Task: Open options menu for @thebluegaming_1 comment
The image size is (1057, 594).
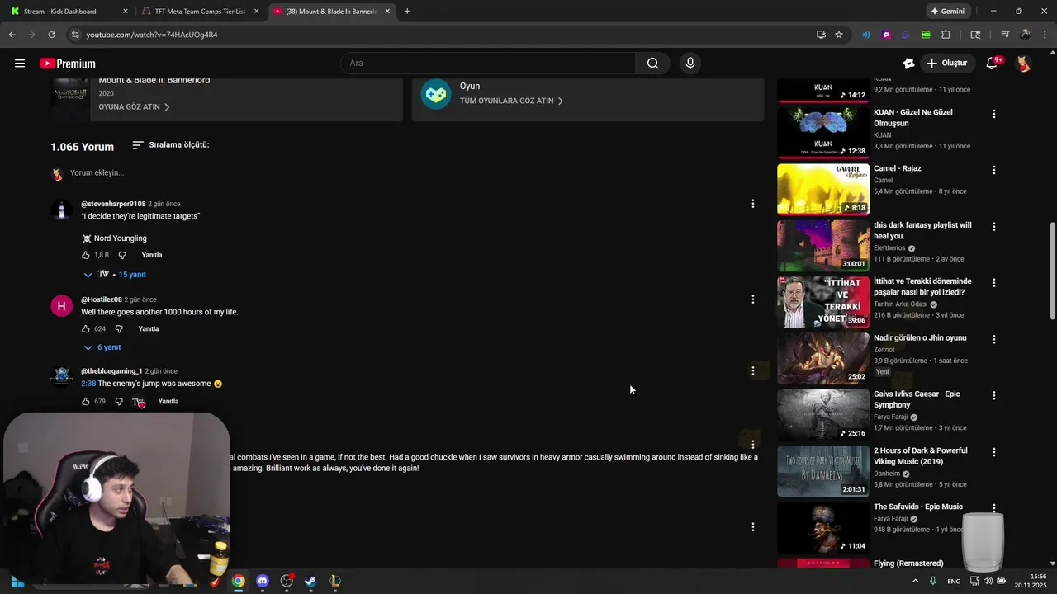Action: tap(752, 371)
